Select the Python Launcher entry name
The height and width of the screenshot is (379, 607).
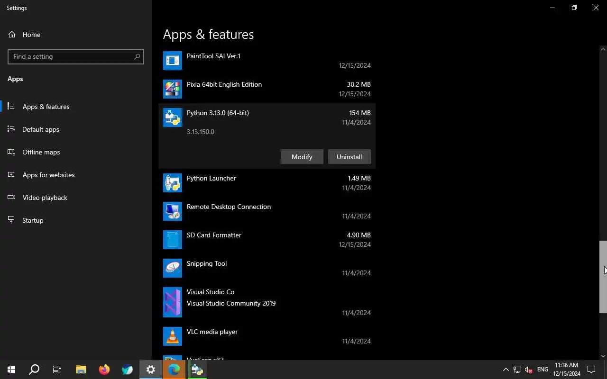211,178
